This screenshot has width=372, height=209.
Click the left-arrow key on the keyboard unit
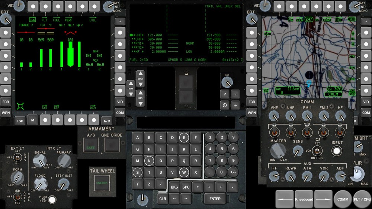click(x=174, y=199)
